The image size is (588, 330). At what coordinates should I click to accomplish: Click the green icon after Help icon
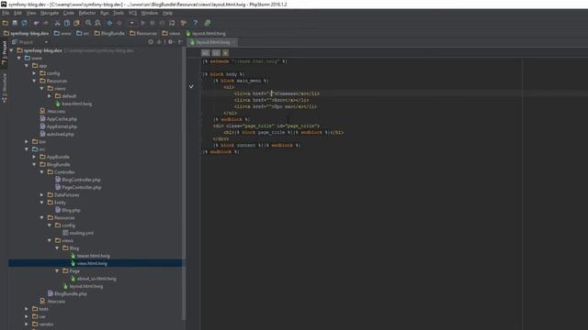(x=208, y=23)
